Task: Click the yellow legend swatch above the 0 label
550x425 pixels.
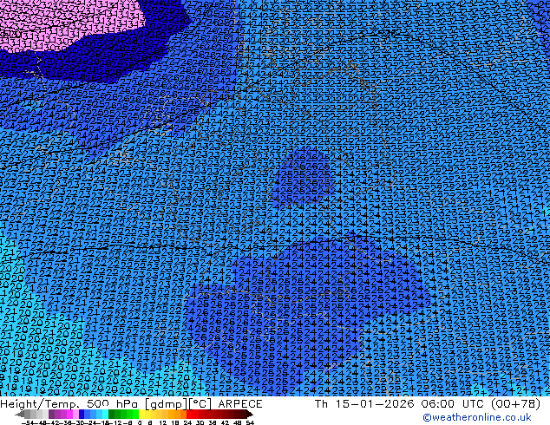Action: click(x=141, y=414)
